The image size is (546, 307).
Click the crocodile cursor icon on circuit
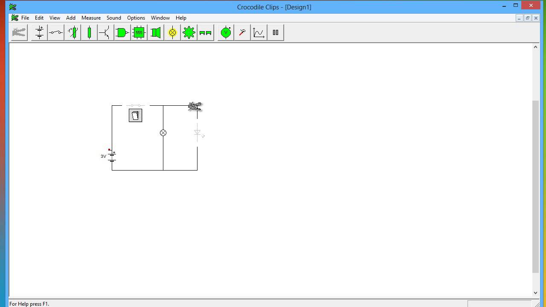click(x=195, y=106)
